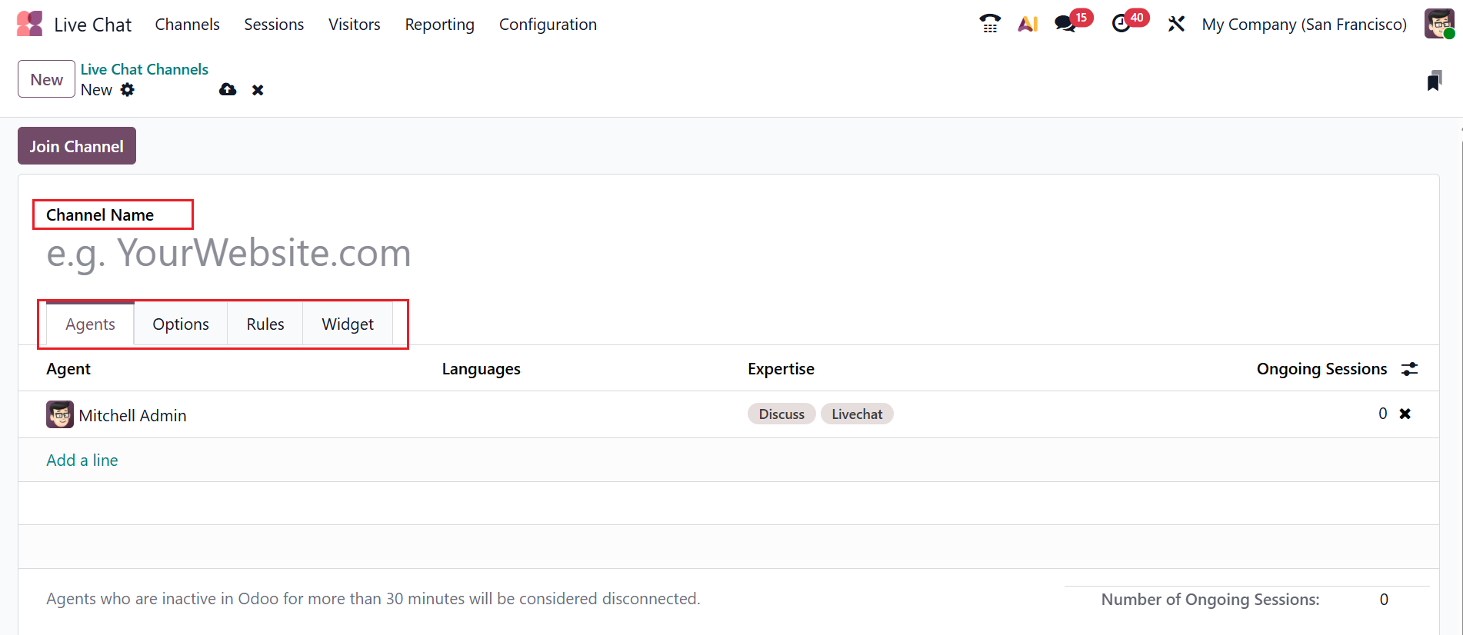
Task: Open the activities clock icon
Action: click(x=1121, y=24)
